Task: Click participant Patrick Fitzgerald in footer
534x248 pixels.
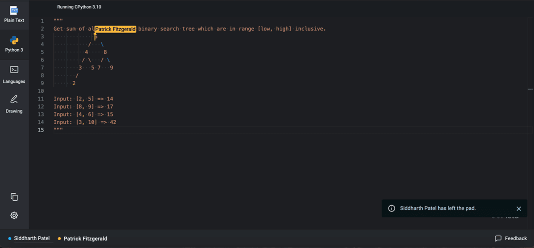Action: click(x=83, y=239)
